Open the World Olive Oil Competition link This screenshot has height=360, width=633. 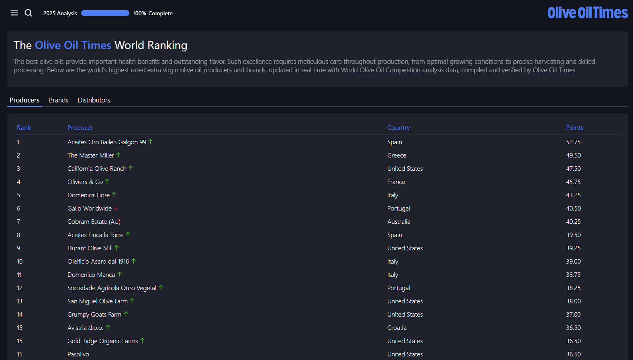point(381,70)
